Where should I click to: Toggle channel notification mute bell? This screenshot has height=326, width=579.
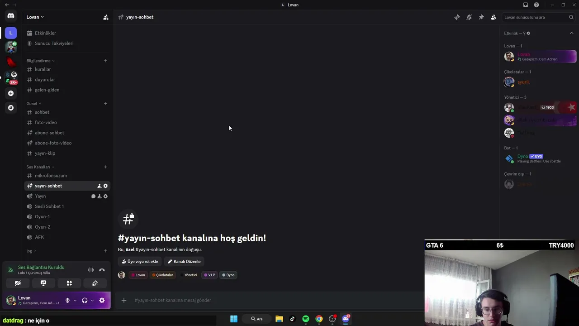click(x=469, y=17)
